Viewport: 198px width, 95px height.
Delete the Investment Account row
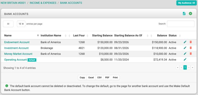(x=191, y=48)
